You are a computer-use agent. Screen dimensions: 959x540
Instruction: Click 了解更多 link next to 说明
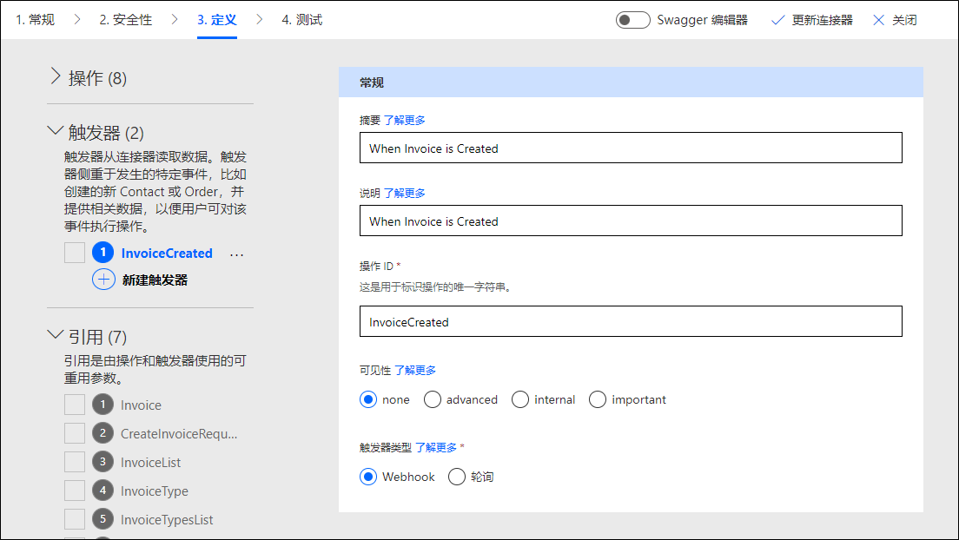(x=404, y=194)
